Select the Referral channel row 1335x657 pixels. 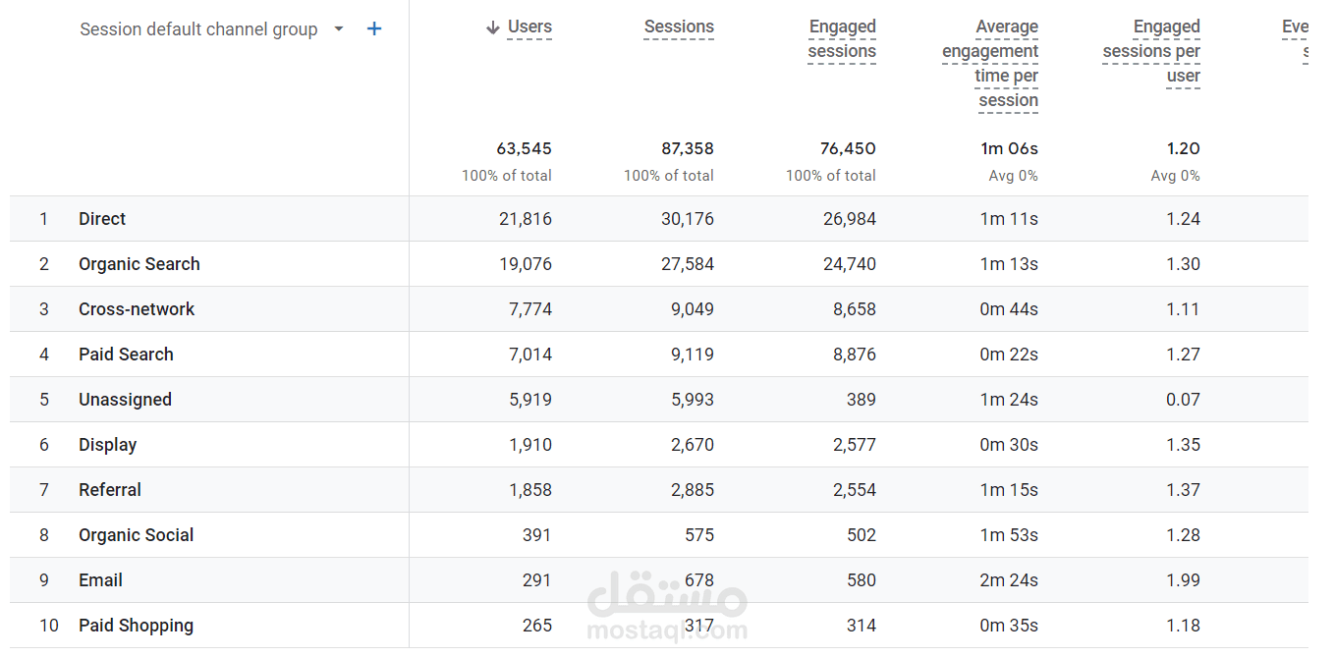tap(110, 490)
